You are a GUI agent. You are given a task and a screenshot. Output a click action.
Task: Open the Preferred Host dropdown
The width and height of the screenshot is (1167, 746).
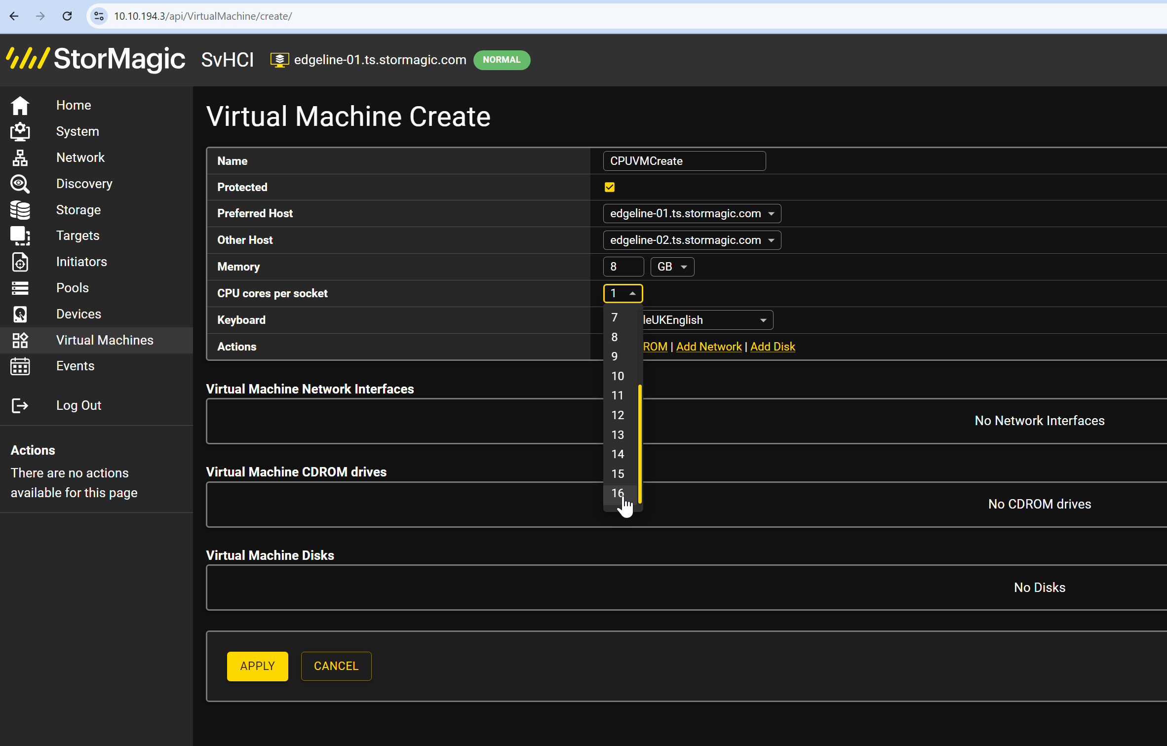[692, 214]
